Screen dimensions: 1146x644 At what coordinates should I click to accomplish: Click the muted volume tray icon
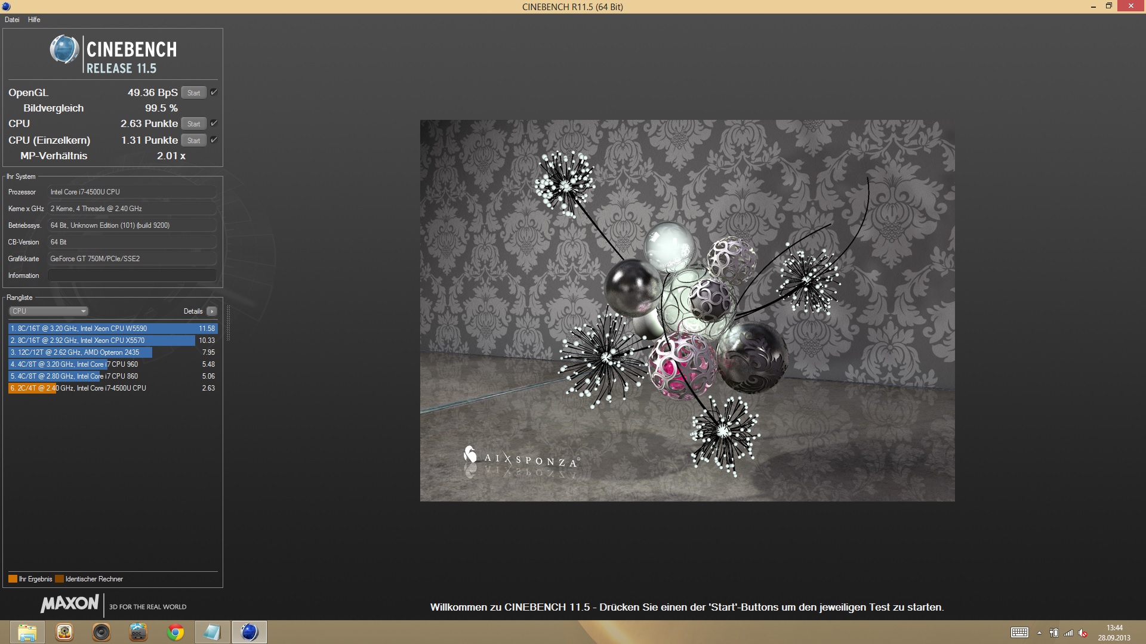[1083, 633]
